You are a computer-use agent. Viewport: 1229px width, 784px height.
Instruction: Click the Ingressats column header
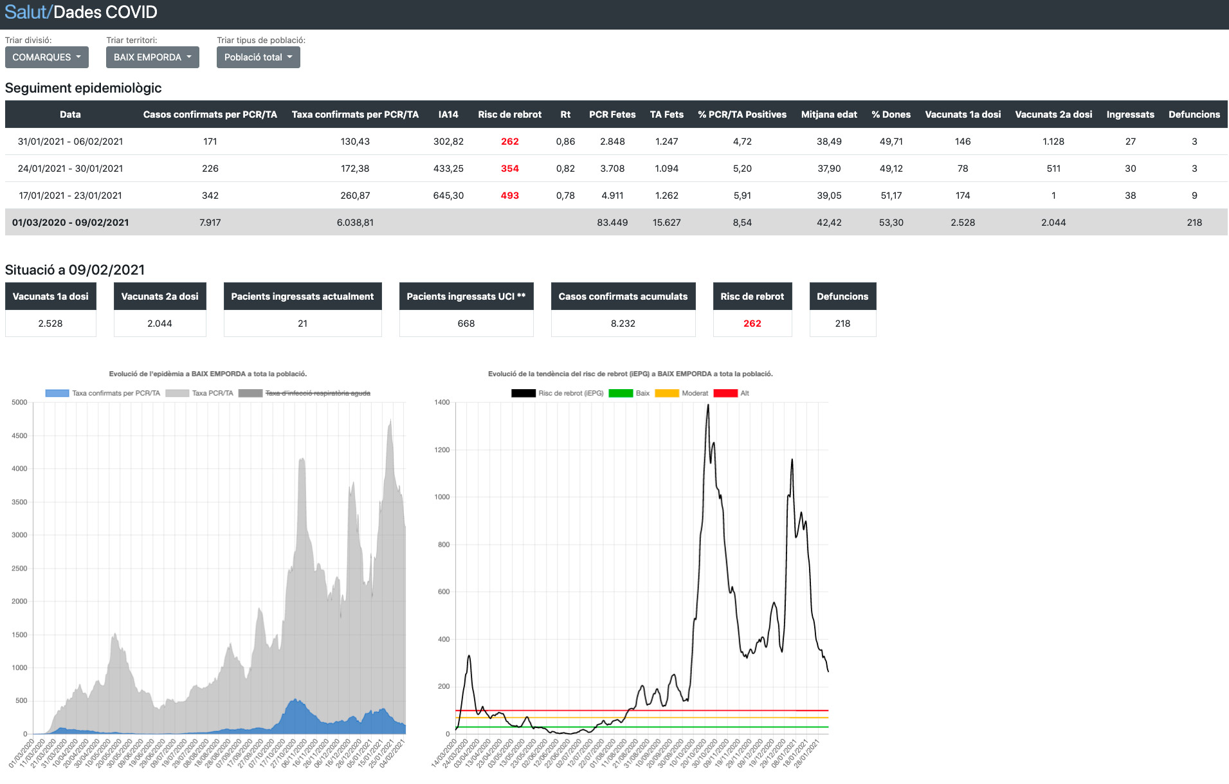point(1131,114)
